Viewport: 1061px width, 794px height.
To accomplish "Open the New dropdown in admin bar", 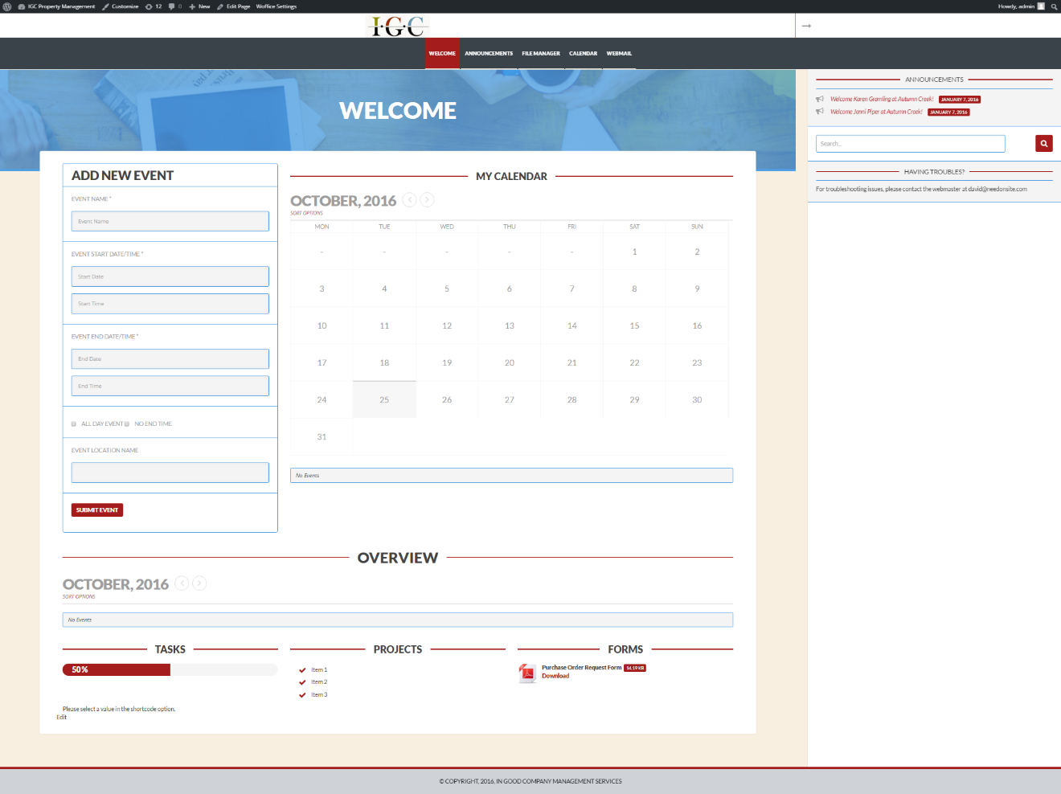I will pyautogui.click(x=200, y=6).
